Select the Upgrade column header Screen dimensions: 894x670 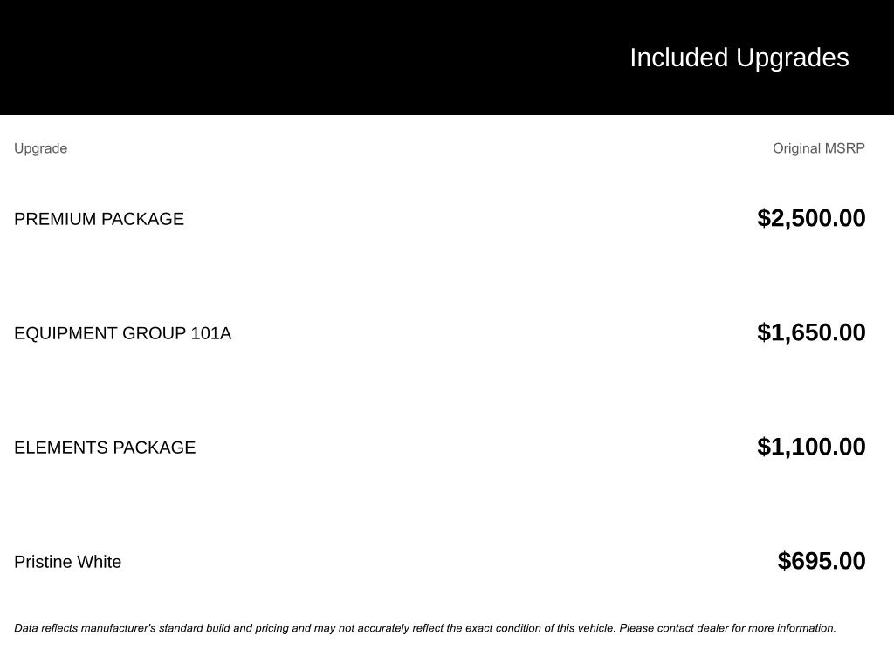coord(40,148)
